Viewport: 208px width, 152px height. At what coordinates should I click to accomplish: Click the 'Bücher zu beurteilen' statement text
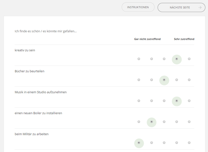(29, 71)
